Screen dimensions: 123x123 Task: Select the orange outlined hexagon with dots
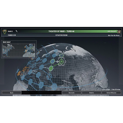tap(25, 69)
